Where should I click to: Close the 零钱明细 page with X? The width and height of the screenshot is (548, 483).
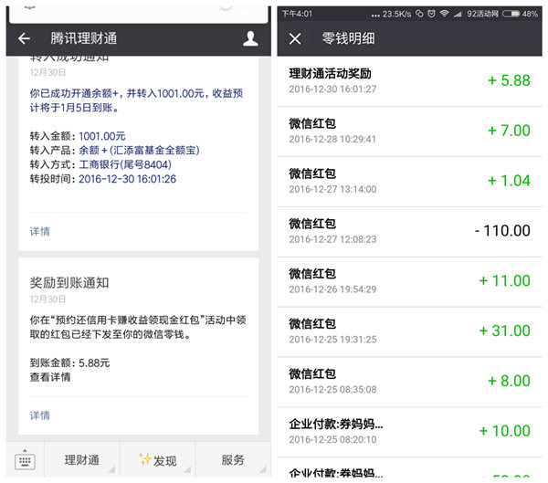pyautogui.click(x=295, y=38)
